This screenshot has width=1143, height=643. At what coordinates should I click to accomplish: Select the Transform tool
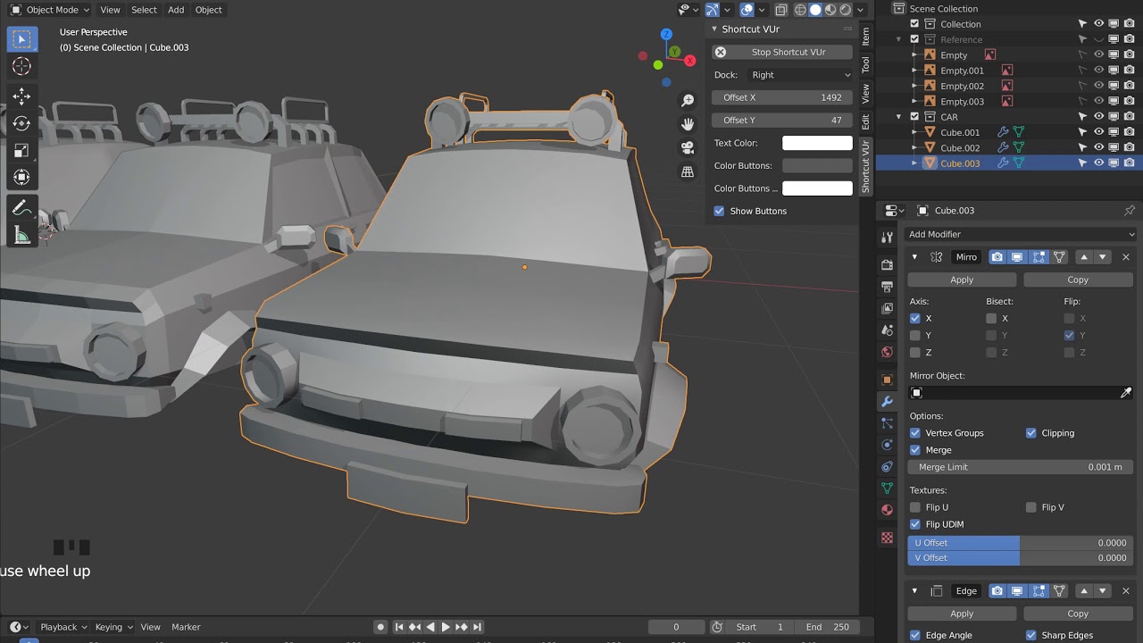(x=21, y=177)
